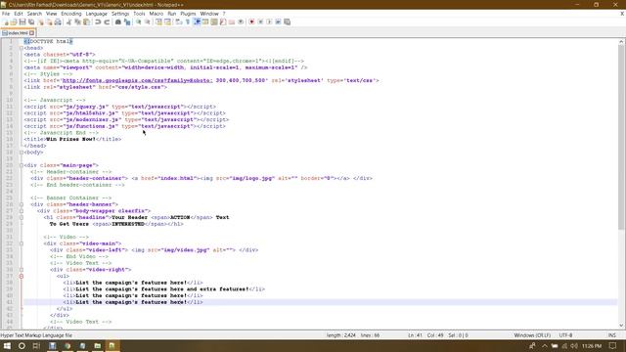Click the Print toolbar icon
626x352 pixels.
click(x=58, y=22)
